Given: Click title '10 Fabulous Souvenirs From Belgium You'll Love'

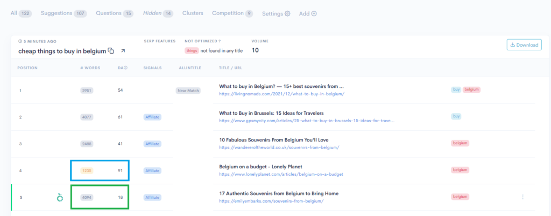Looking at the screenshot, I should click(x=273, y=140).
